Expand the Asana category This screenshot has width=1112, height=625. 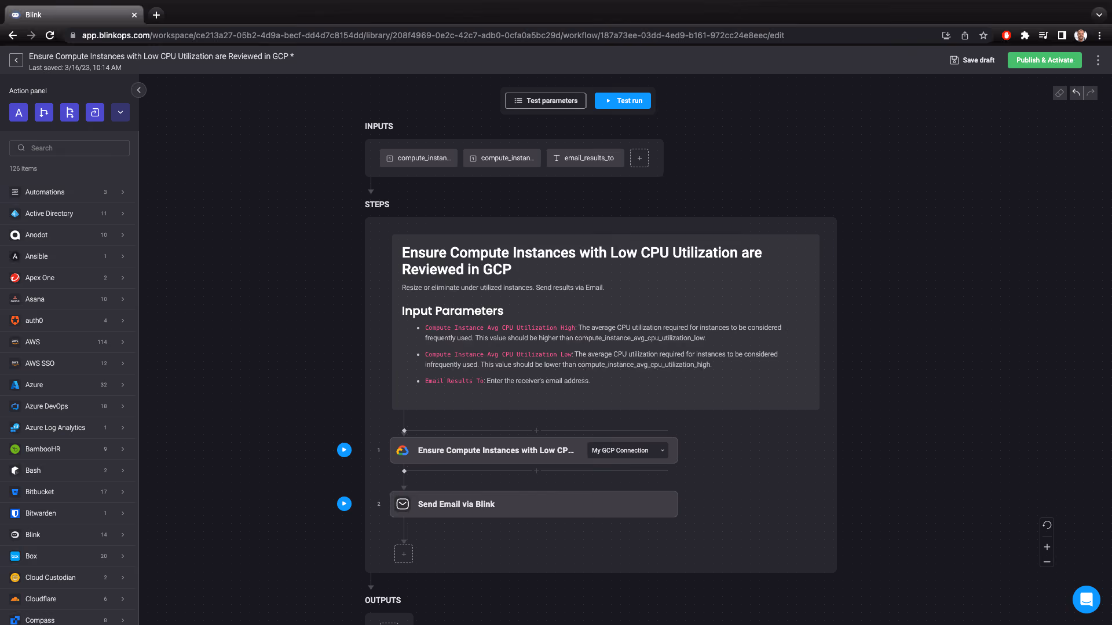point(67,299)
